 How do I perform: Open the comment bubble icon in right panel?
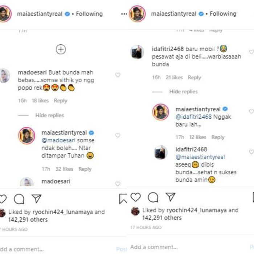[x=153, y=197]
